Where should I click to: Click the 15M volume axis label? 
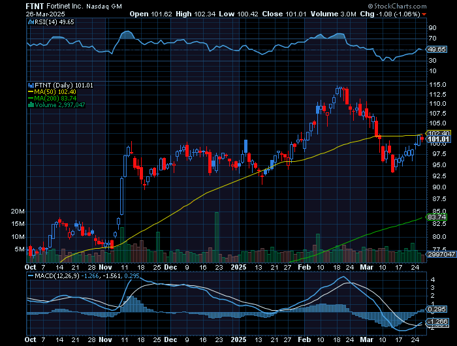pyautogui.click(x=18, y=224)
